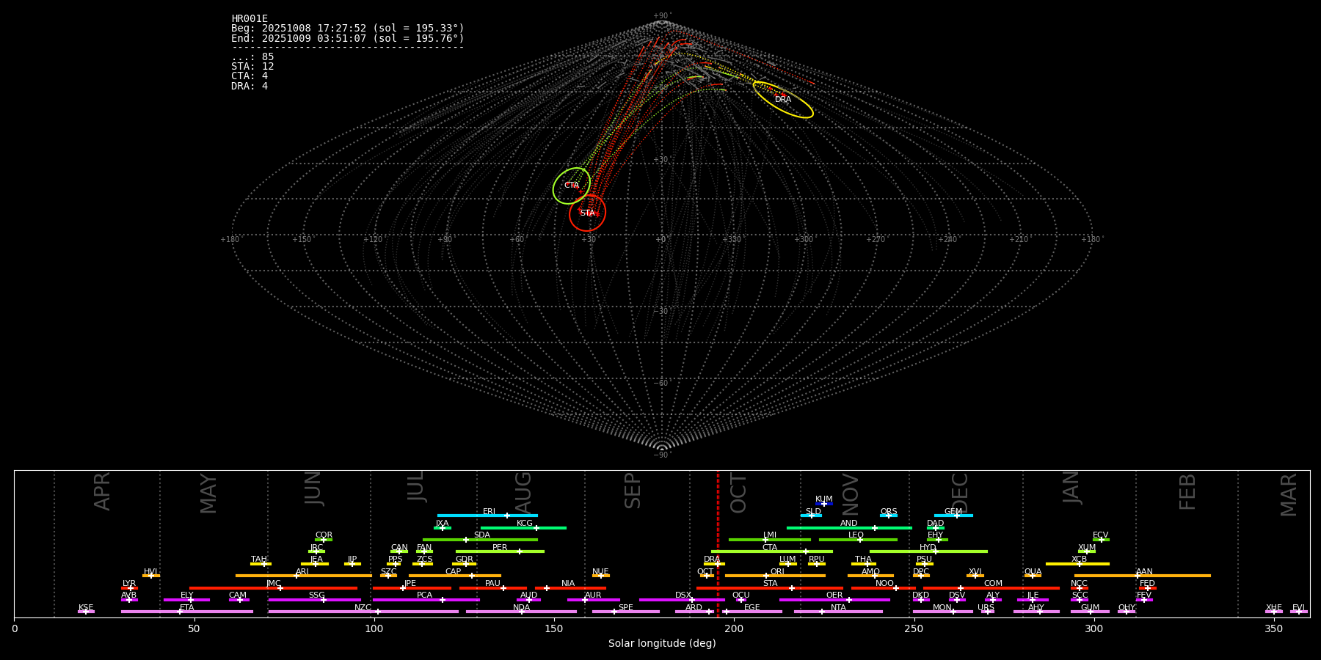Screen dimensions: 1321x660
Task: Select the red dashed current solar longitude line
Action: point(718,543)
